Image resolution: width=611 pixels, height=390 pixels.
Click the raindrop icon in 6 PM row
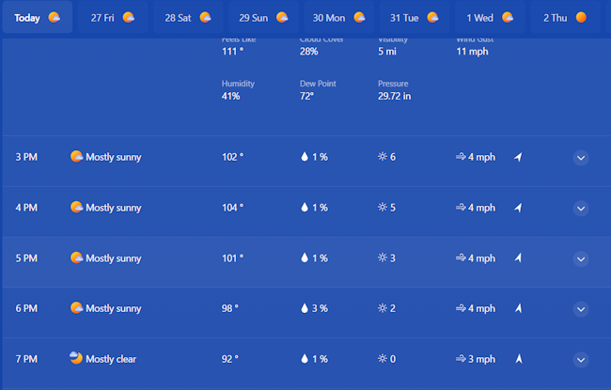pos(305,308)
